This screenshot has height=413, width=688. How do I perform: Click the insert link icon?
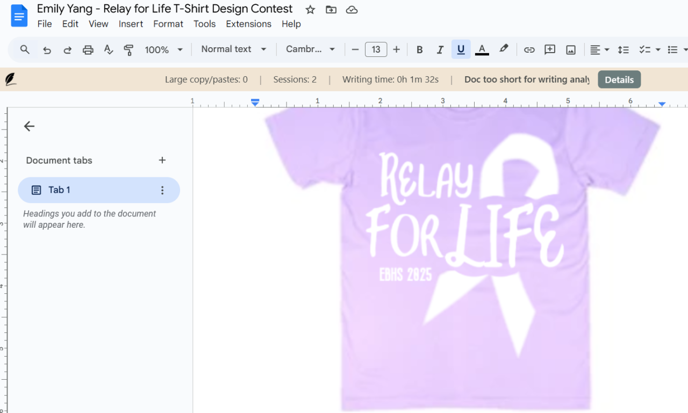pos(529,50)
